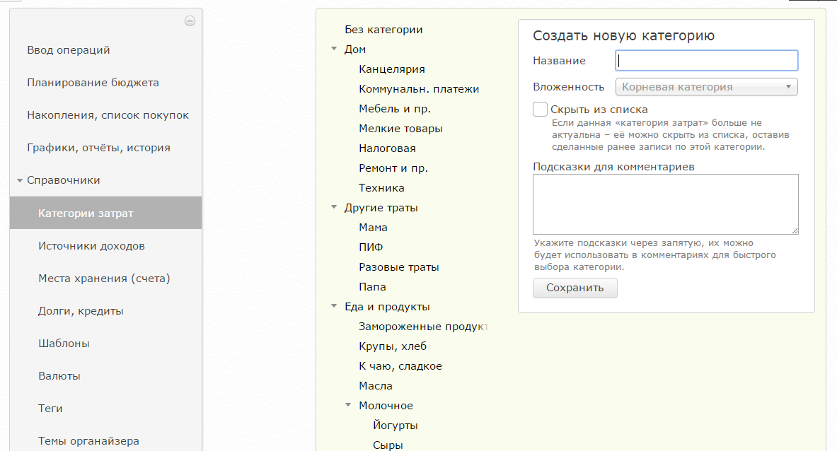Click the comment hints text area
The width and height of the screenshot is (837, 451).
click(x=665, y=204)
